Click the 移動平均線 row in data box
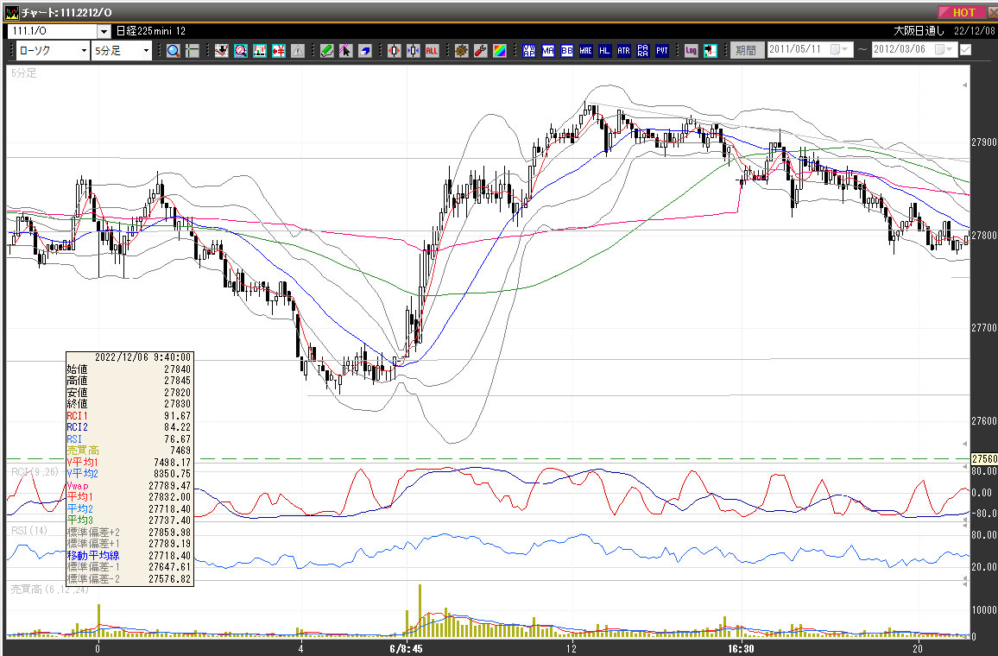This screenshot has width=998, height=656. [x=129, y=556]
